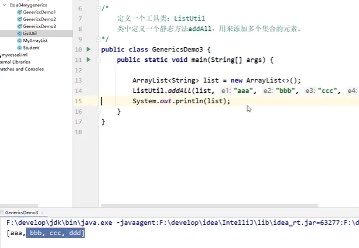
Task: Click highlighted bbb, ccc, ddd] console output
Action: (56, 233)
